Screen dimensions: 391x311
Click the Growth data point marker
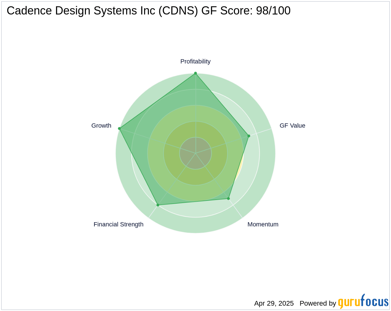coord(119,128)
